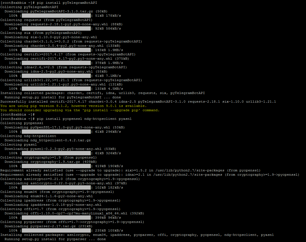Click the urllib3 progress bar showing 133kB 4.5MB/s
306x242 pixels.
tap(56, 89)
